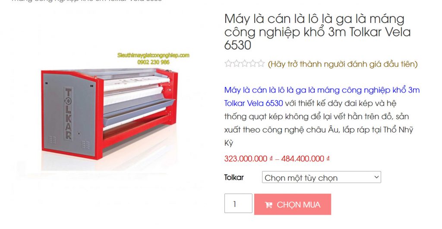
Task: Click the price range 323.000.000 – 484.400.000
Action: coord(277,159)
